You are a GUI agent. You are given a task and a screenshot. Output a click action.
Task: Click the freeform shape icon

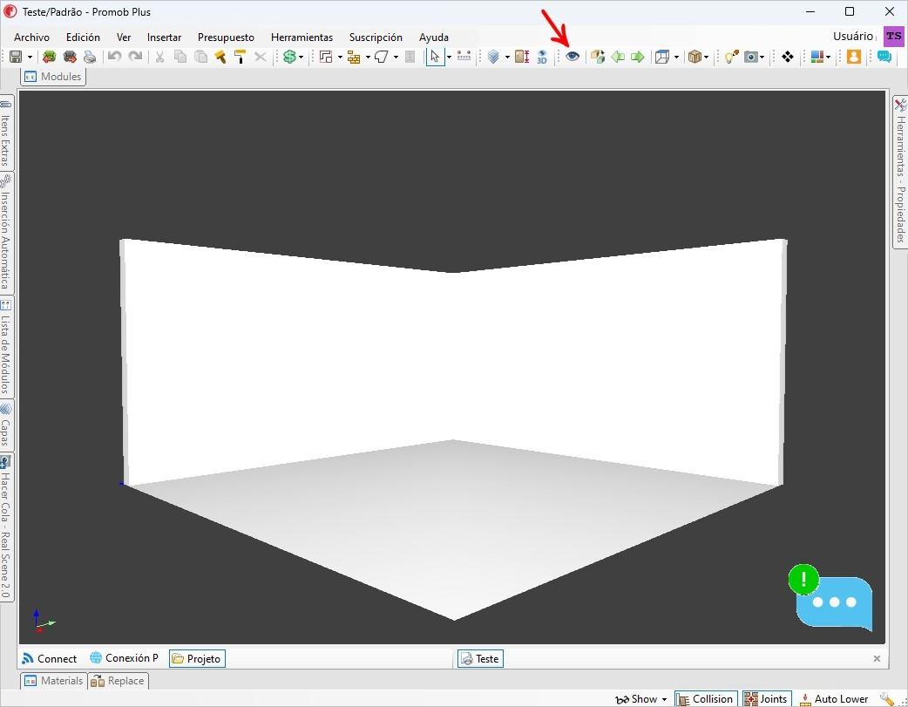click(381, 57)
